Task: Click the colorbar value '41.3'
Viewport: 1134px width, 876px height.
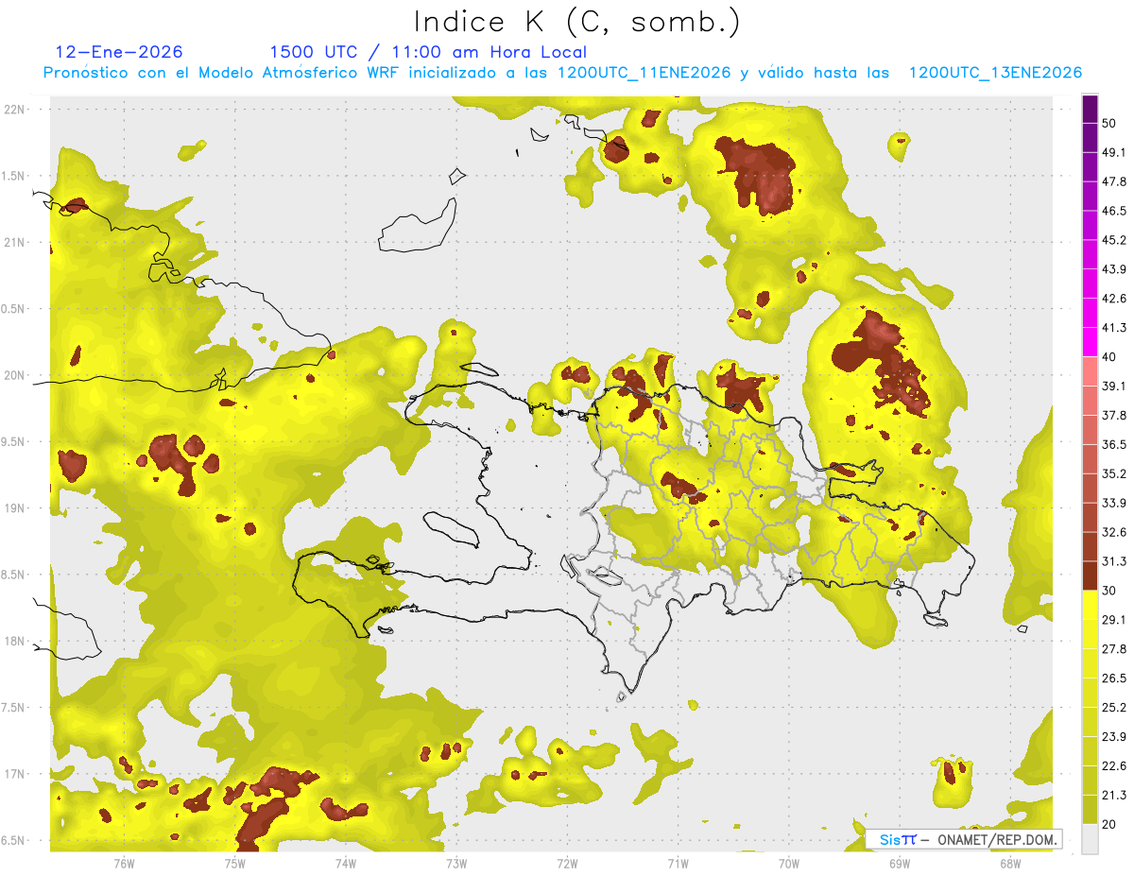Action: [1113, 328]
